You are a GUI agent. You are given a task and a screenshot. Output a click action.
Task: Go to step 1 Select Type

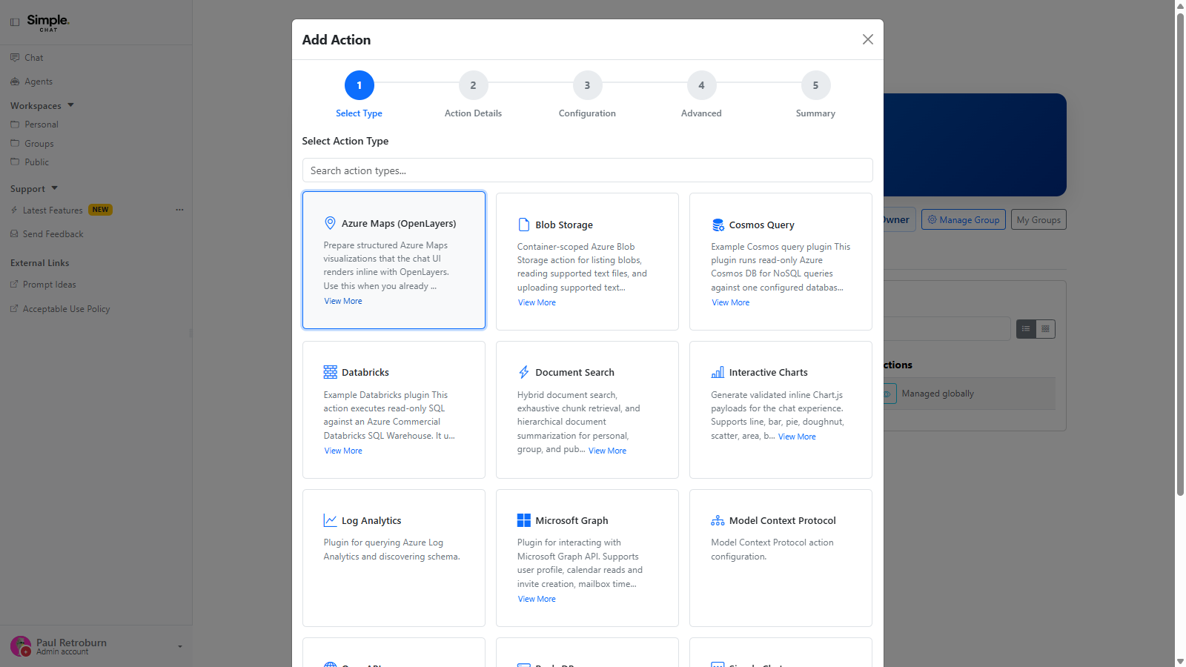click(360, 85)
